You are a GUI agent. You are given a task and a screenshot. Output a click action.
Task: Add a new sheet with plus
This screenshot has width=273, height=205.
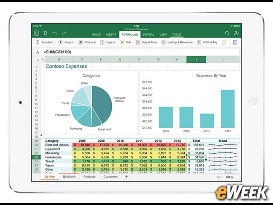pos(127,176)
